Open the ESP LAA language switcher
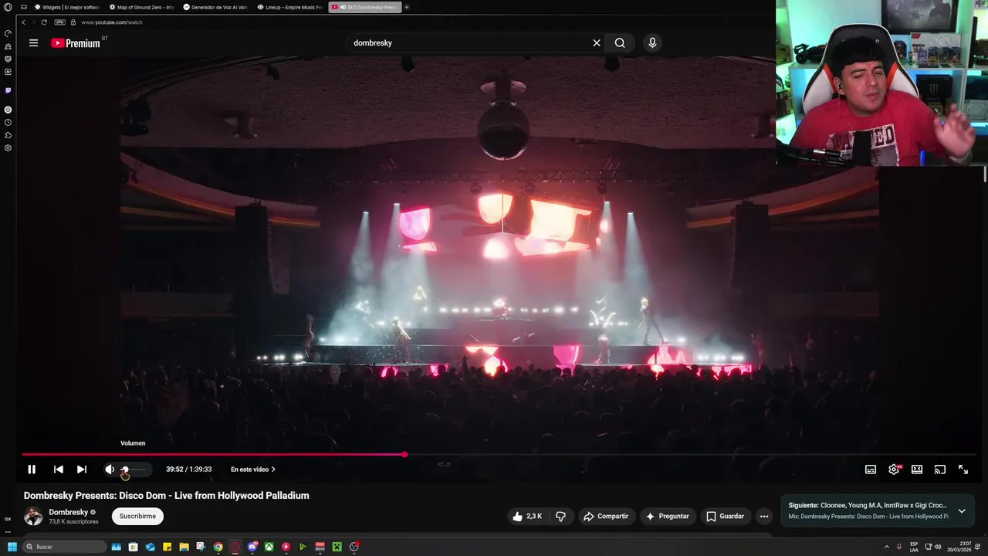This screenshot has width=988, height=556. pyautogui.click(x=914, y=547)
